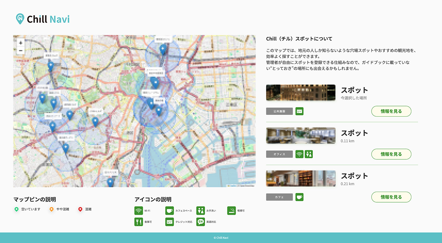The width and height of the screenshot is (442, 243).
Task: Open 情報を見る for the currently selected spot
Action: coord(391,111)
